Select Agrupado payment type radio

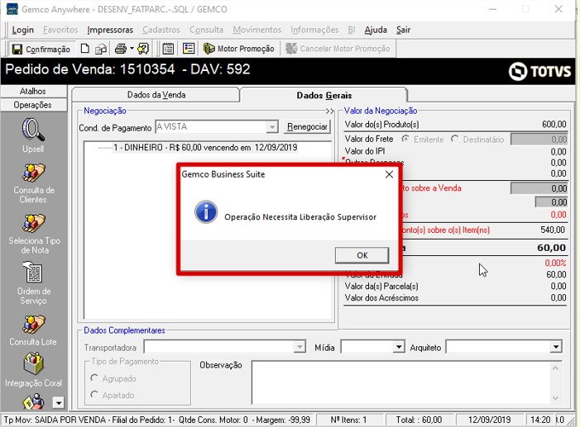(x=94, y=378)
